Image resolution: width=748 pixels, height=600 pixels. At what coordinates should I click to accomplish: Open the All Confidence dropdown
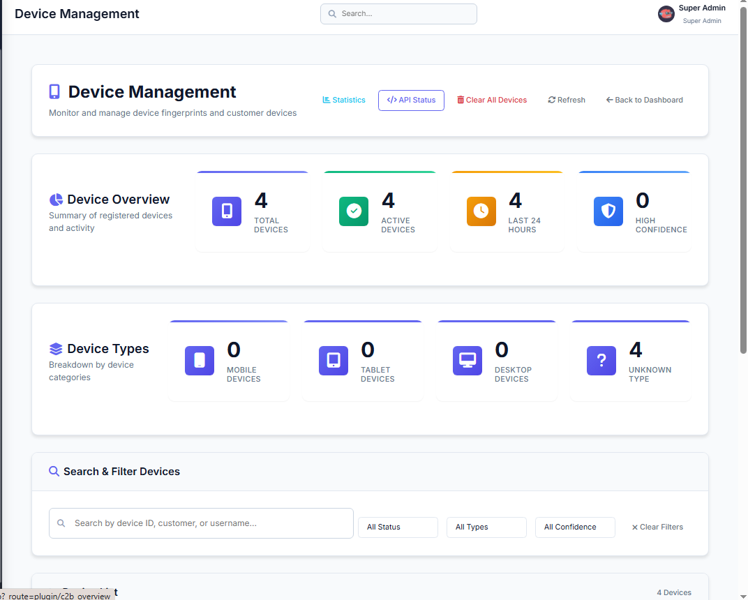tap(575, 527)
